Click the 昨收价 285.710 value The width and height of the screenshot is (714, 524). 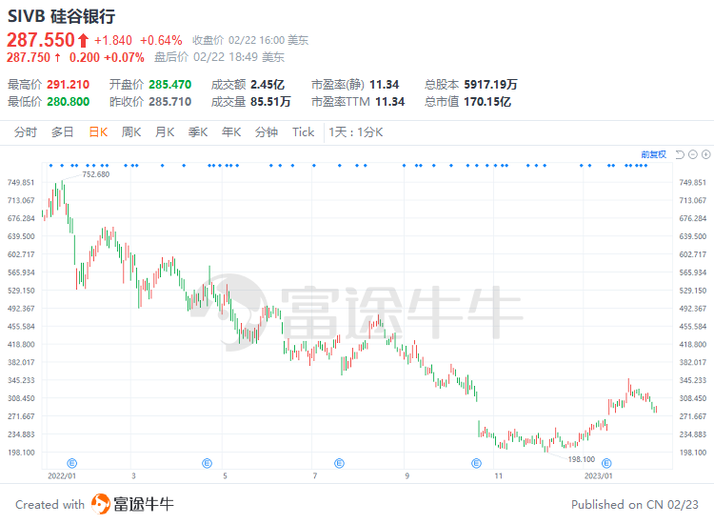click(x=169, y=102)
